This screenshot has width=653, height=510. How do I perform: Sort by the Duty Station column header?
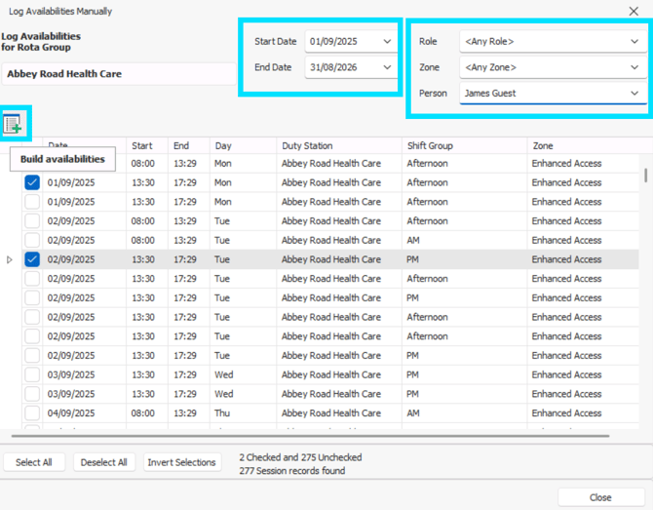tap(338, 146)
